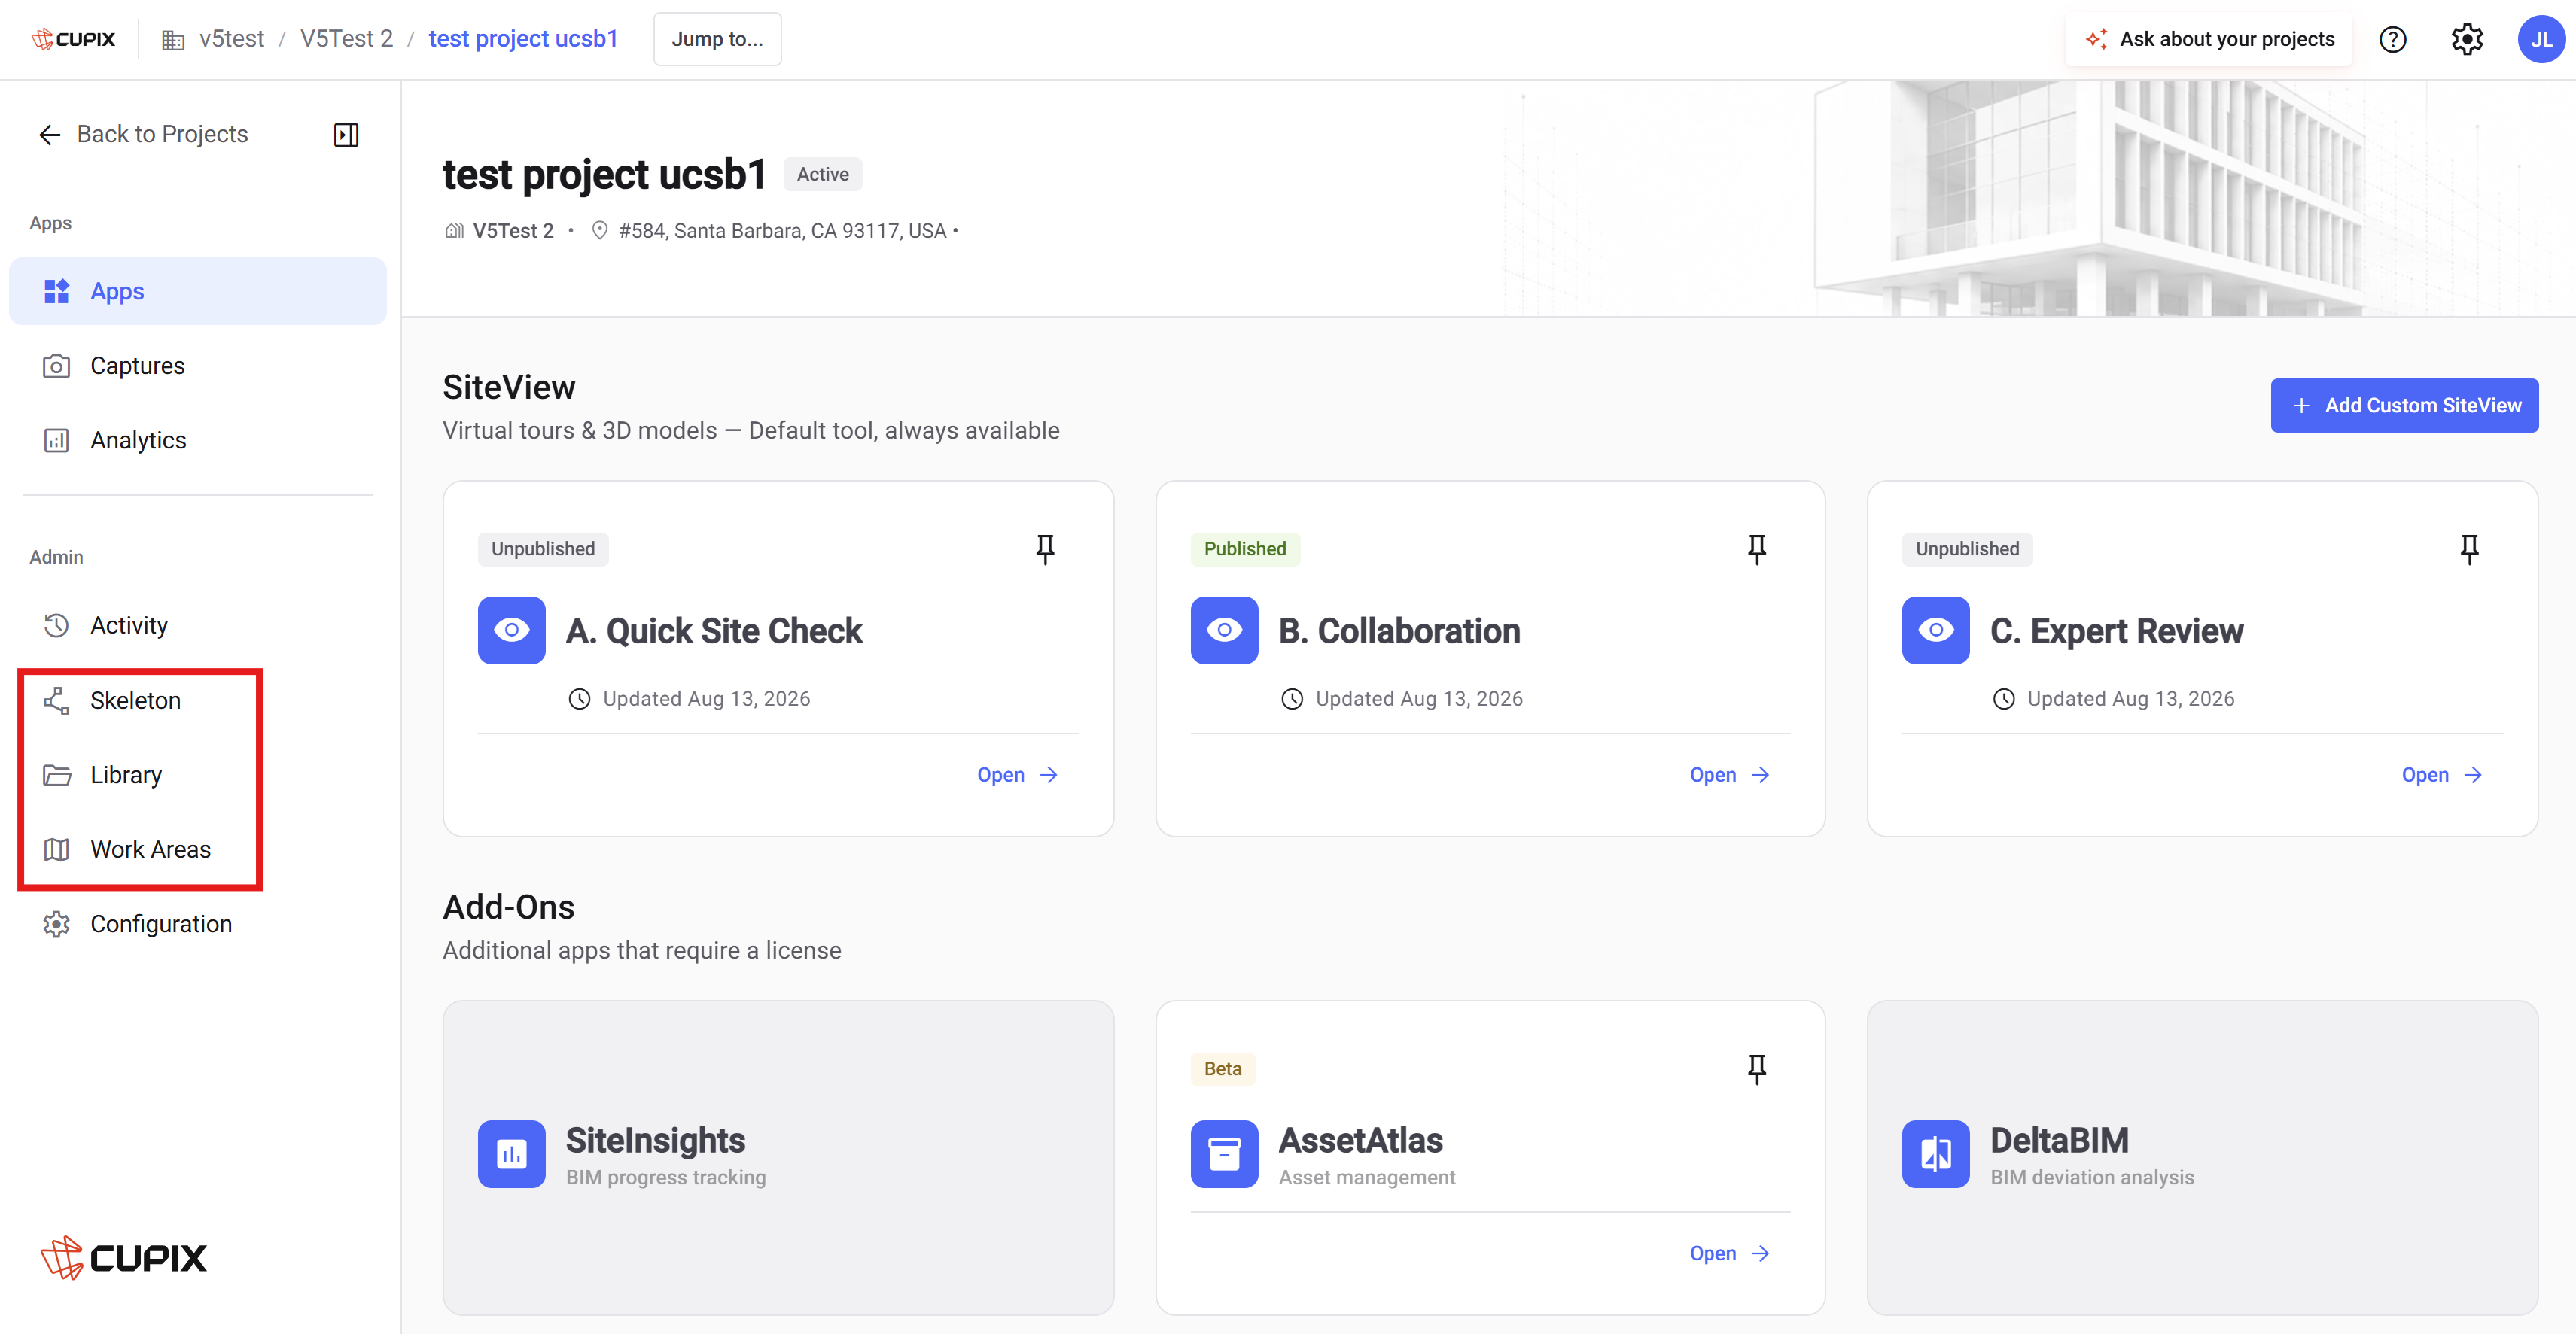Click the eye icon of C. Expert Review
The image size is (2576, 1334).
click(x=1936, y=631)
